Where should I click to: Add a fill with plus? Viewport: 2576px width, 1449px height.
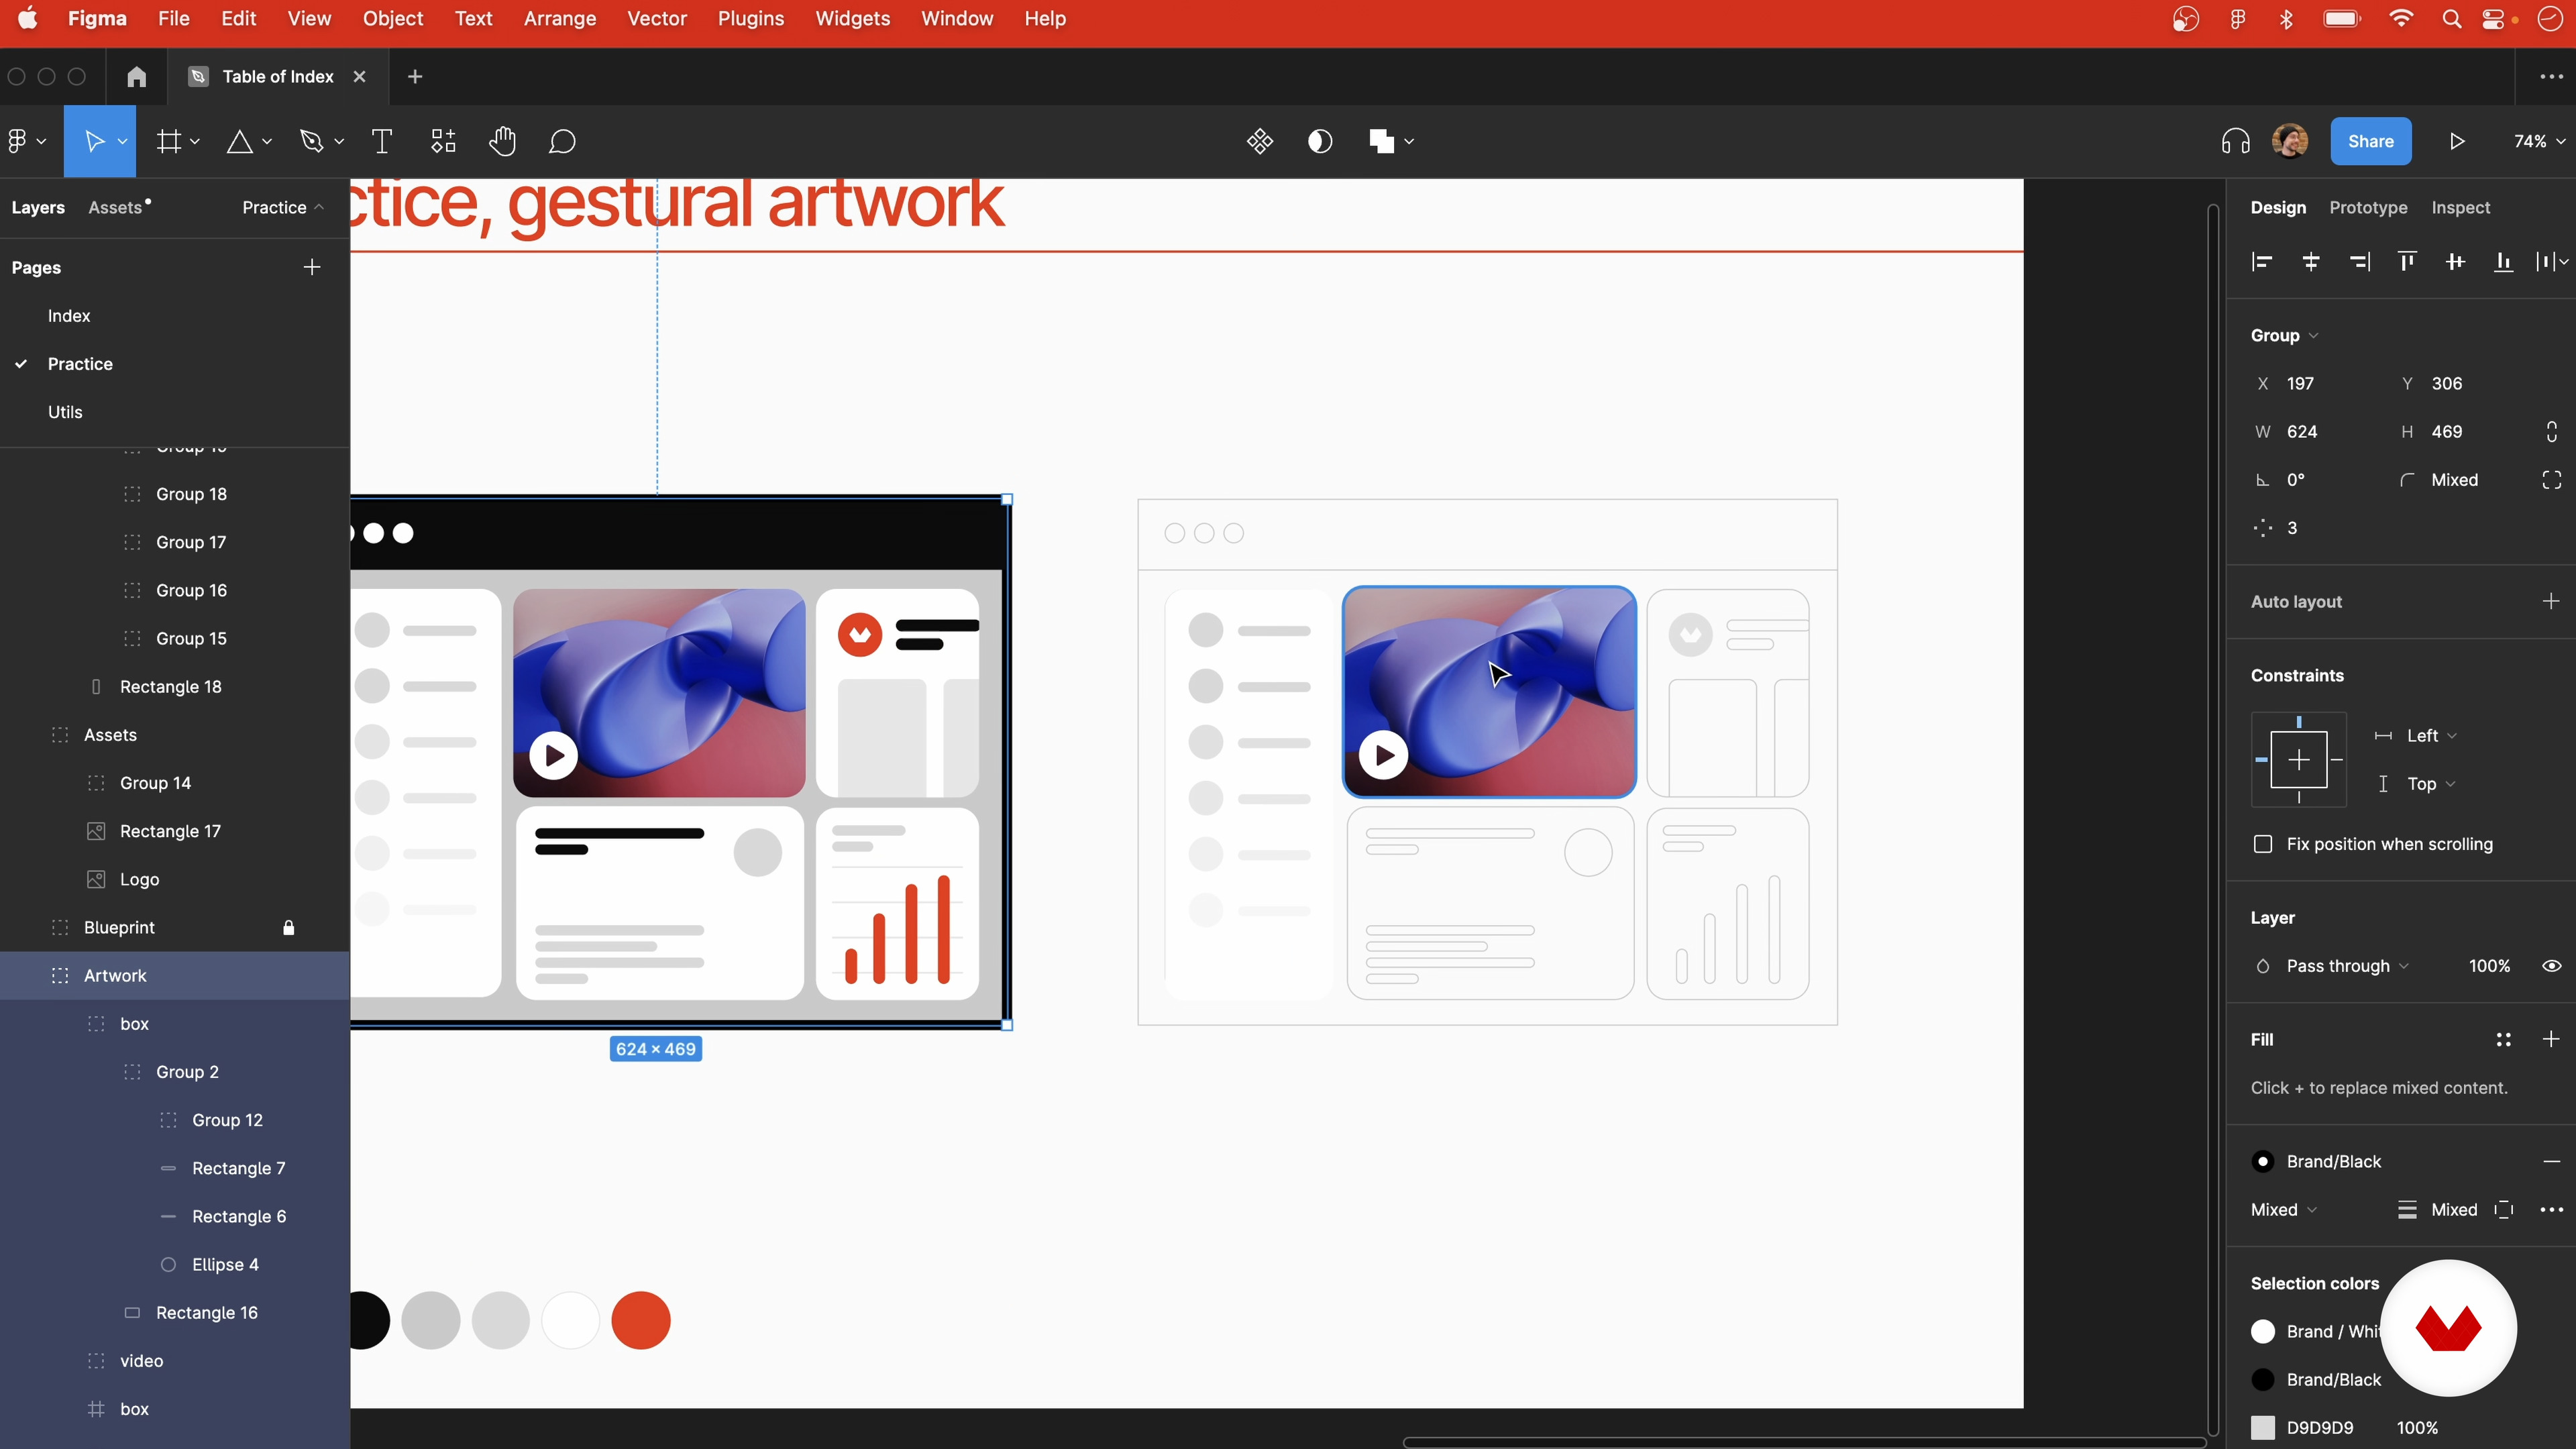click(x=2551, y=1040)
